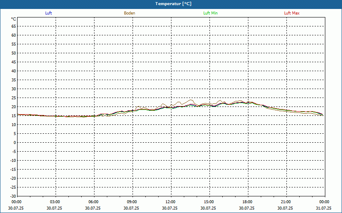This screenshot has height=213, width=342.
Task: Click the -10 y-axis label
Action: click(13, 161)
